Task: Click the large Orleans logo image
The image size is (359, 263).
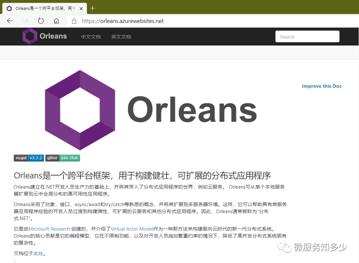Action: pos(151,110)
